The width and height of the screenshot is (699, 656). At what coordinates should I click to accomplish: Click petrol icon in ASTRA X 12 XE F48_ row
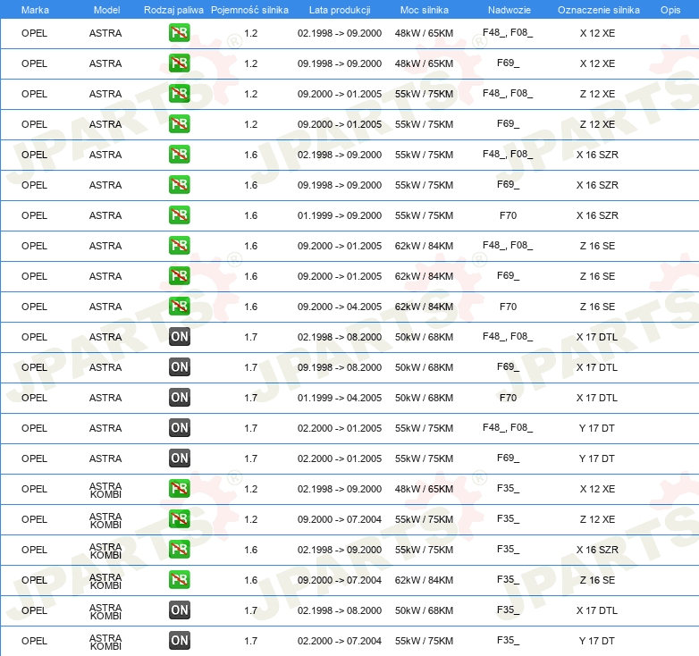179,33
